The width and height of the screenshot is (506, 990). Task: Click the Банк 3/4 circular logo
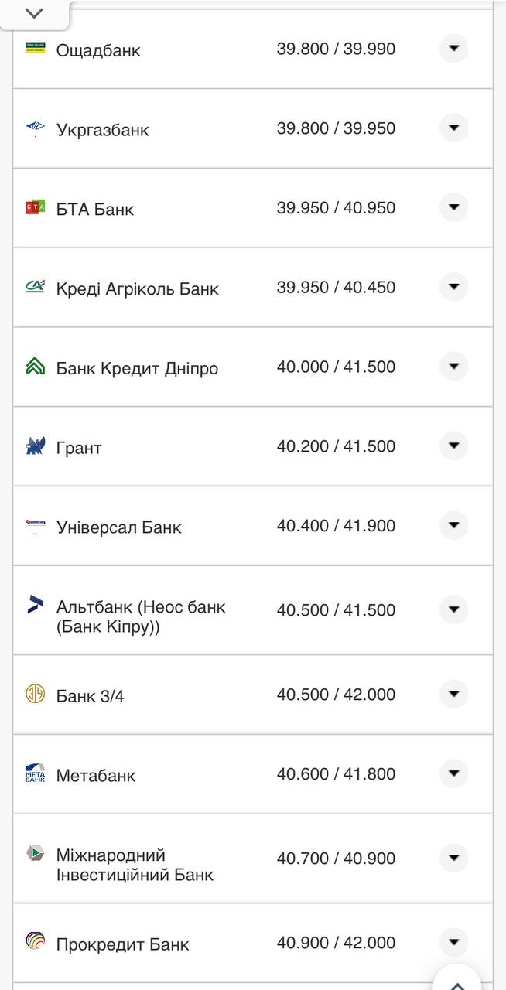(35, 694)
